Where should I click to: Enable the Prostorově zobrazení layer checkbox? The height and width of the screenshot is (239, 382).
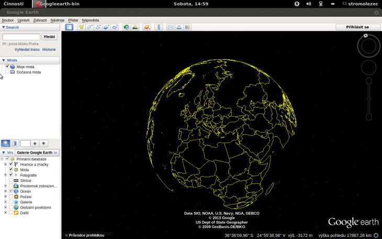tap(10, 186)
